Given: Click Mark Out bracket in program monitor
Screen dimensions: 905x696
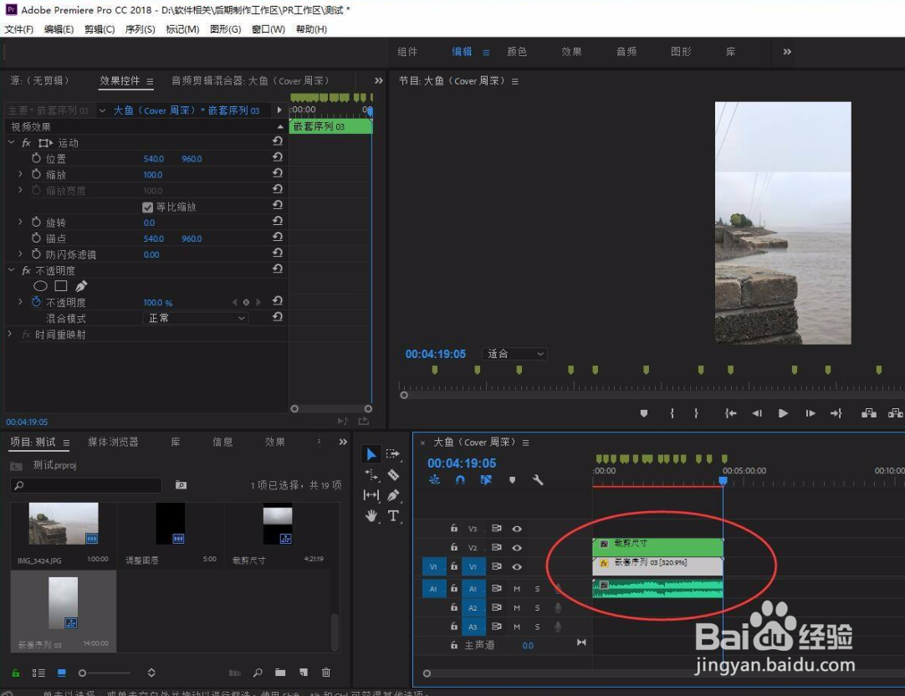Looking at the screenshot, I should (x=696, y=412).
